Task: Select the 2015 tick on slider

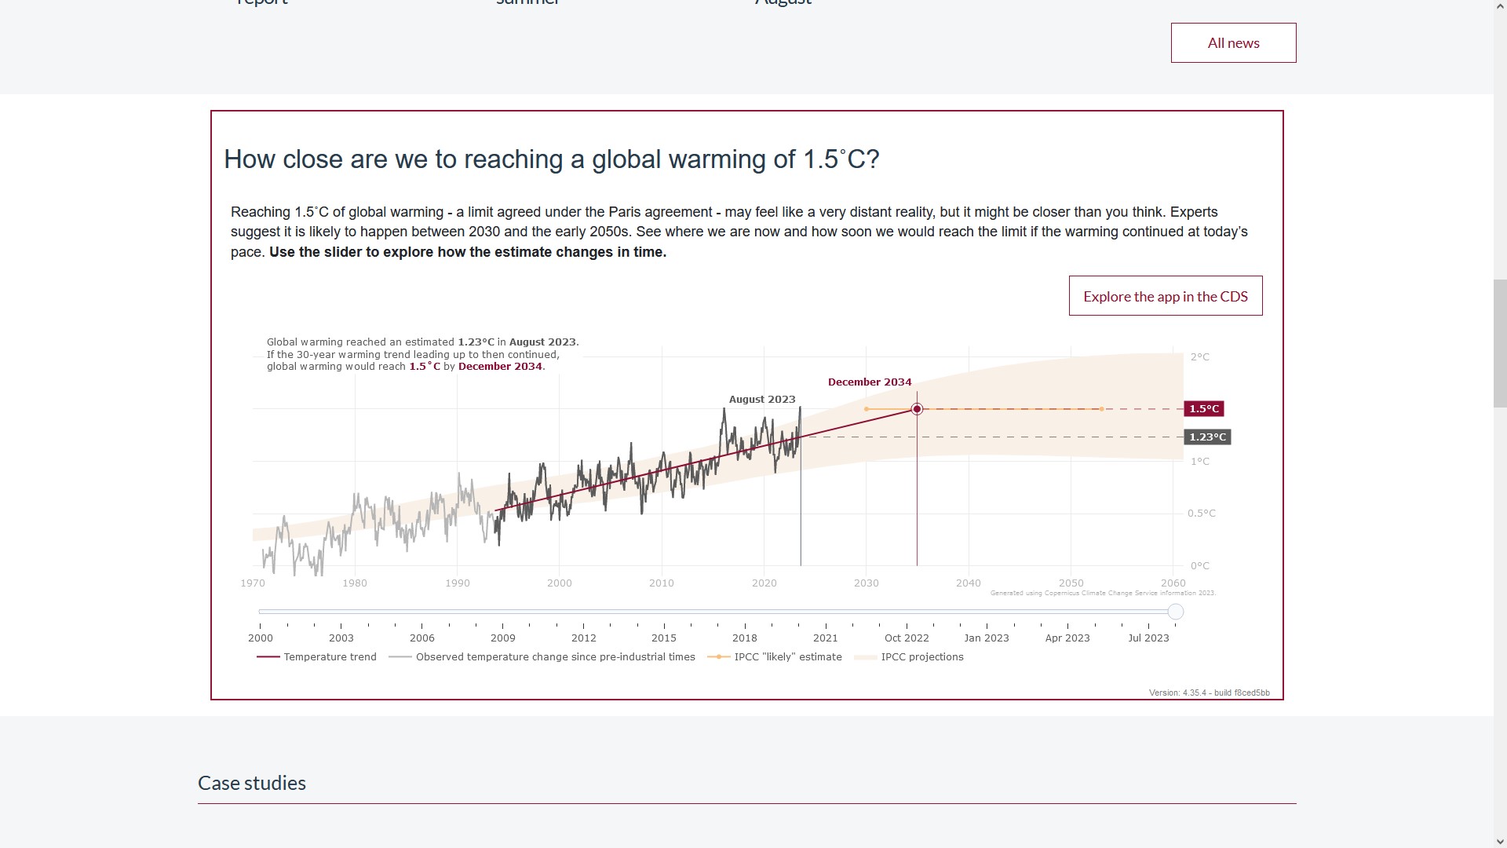Action: point(664,625)
